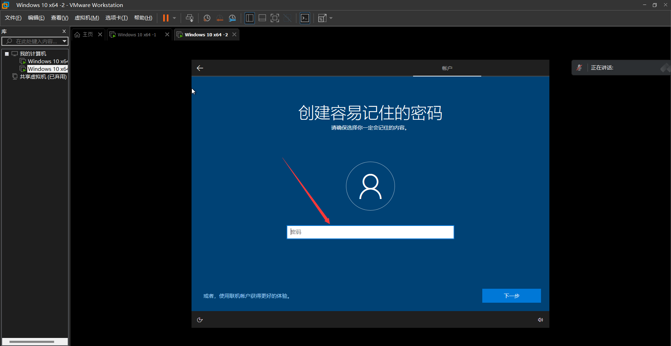Collapse the 我的计算机 tree node
Image resolution: width=671 pixels, height=346 pixels.
click(x=7, y=54)
